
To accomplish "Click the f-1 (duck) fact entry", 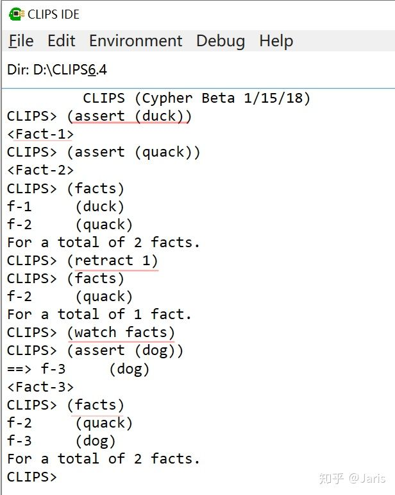I will tap(65, 206).
